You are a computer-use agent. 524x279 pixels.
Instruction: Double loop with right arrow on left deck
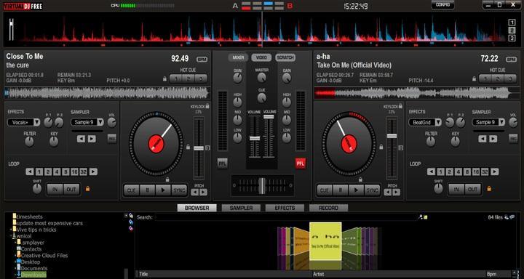tap(93, 172)
